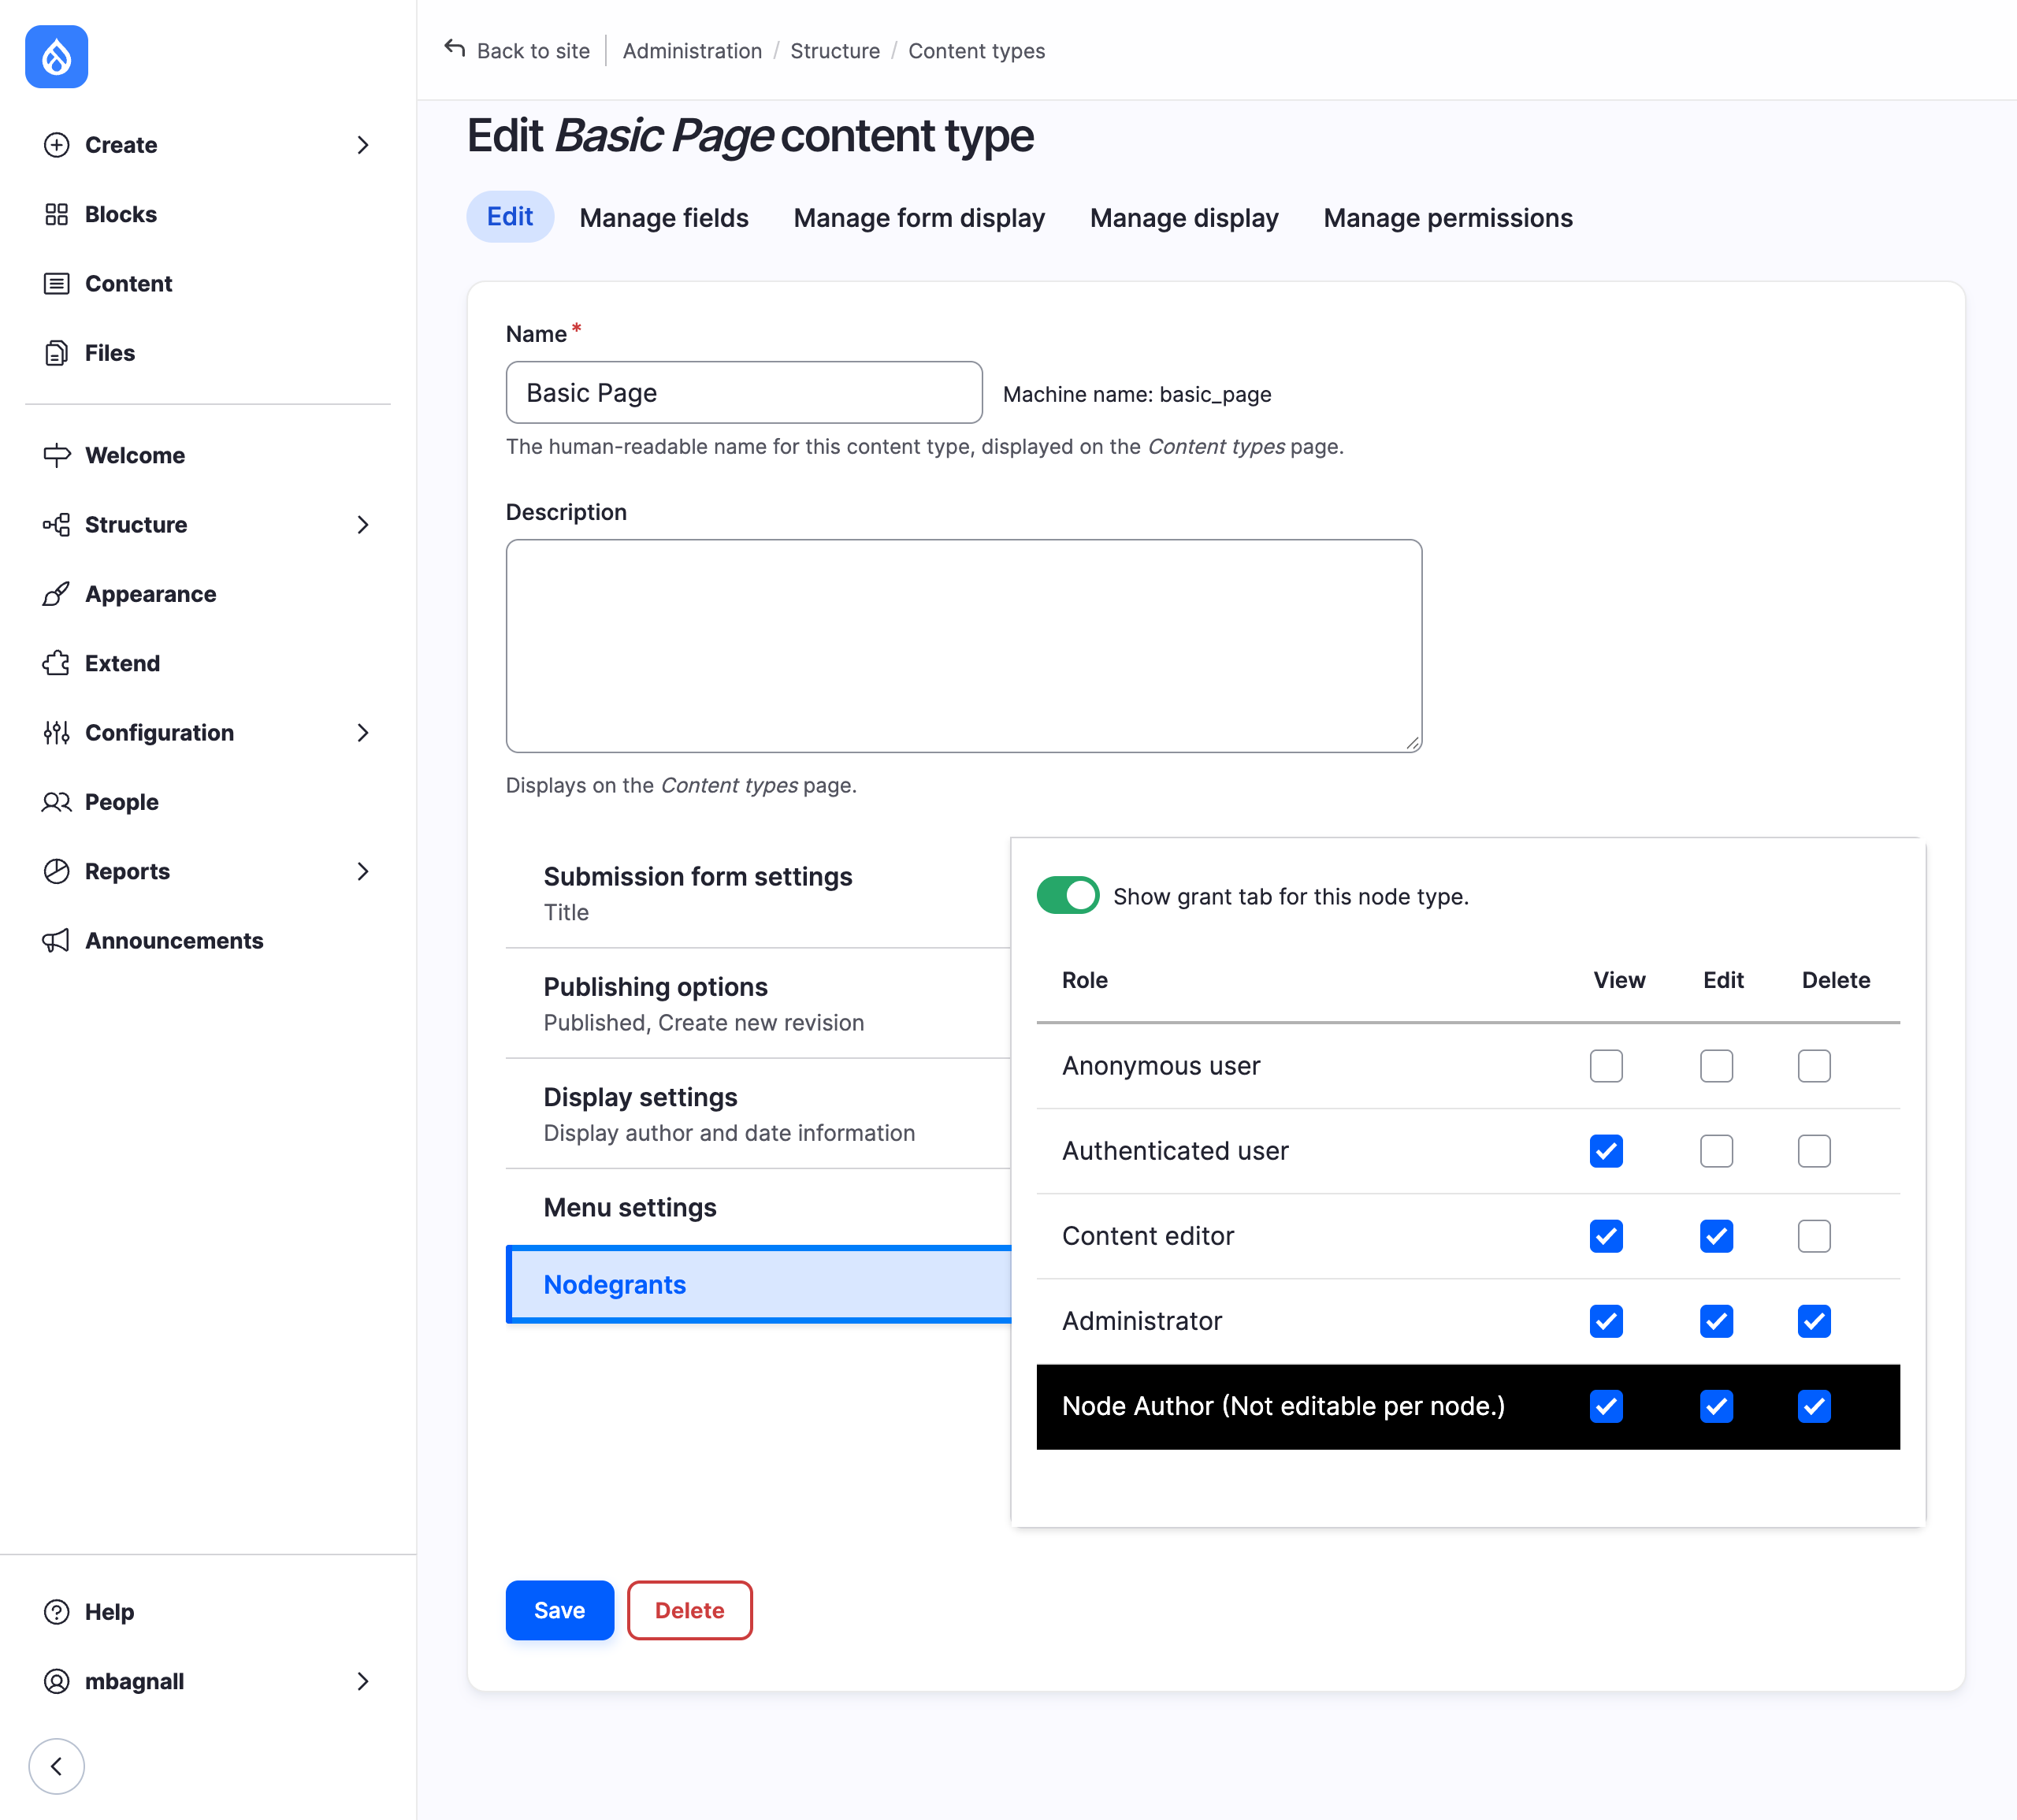Switch to the Edit tab
2017x1820 pixels.
pos(510,216)
